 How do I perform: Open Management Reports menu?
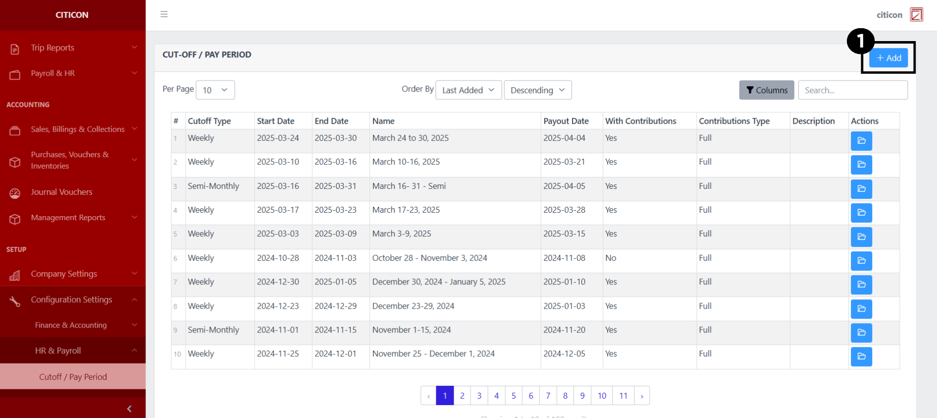tap(72, 218)
